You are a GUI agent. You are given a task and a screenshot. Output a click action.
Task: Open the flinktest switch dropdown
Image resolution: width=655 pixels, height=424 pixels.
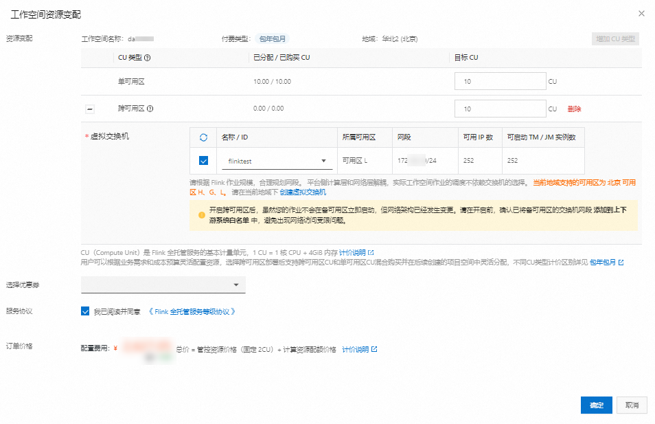pyautogui.click(x=277, y=161)
